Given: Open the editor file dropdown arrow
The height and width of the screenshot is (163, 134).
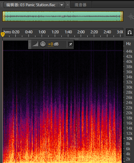Looking at the screenshot, I should [x=62, y=5].
